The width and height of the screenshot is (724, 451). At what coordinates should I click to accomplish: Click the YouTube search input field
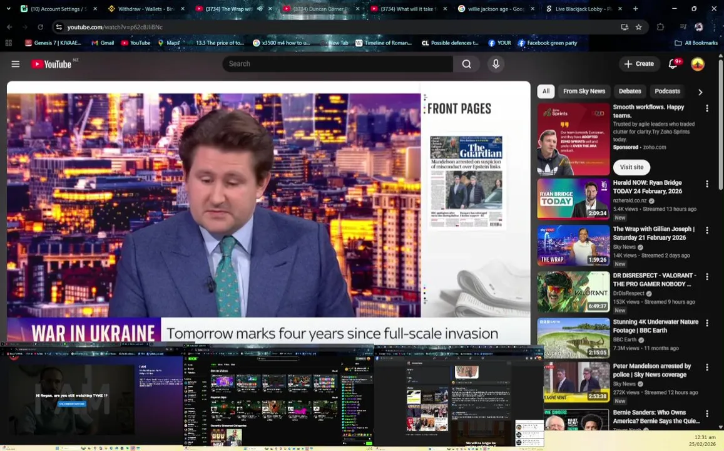pos(337,64)
